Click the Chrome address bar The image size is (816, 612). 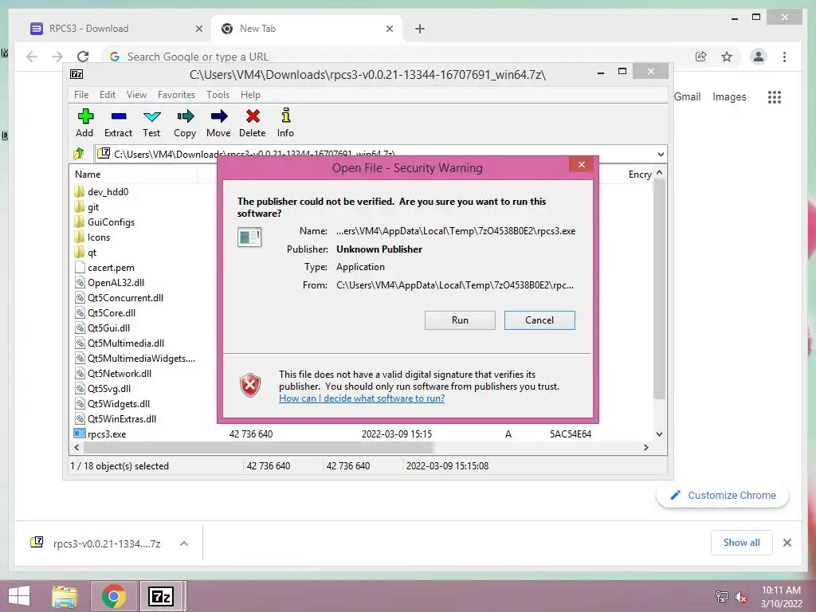coord(395,57)
